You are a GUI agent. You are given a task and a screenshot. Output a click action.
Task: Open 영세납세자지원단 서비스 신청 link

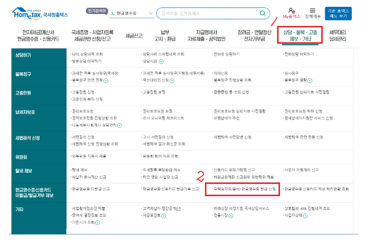click(308, 118)
